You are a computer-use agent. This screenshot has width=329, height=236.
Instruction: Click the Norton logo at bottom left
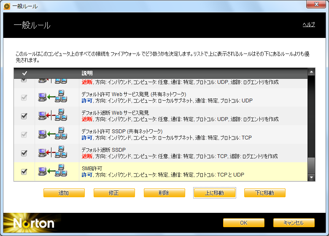34,223
